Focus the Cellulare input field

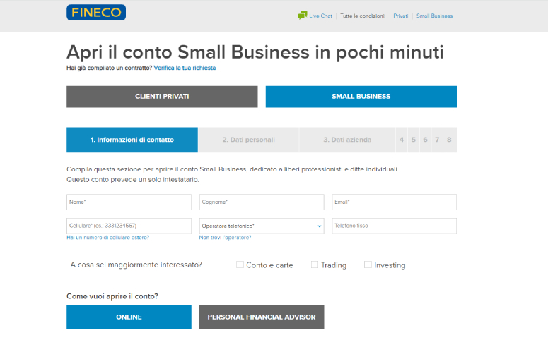point(129,226)
